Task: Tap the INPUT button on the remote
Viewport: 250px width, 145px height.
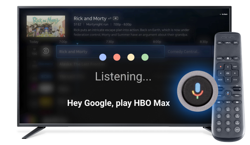Action: (x=228, y=43)
